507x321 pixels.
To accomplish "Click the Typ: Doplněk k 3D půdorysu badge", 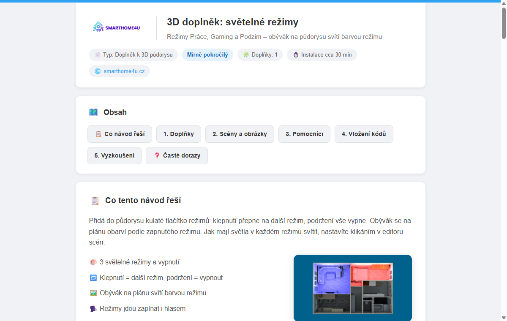I will [134, 55].
